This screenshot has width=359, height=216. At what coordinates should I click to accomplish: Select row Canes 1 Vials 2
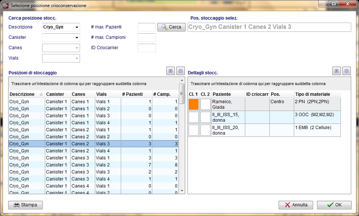click(93, 109)
